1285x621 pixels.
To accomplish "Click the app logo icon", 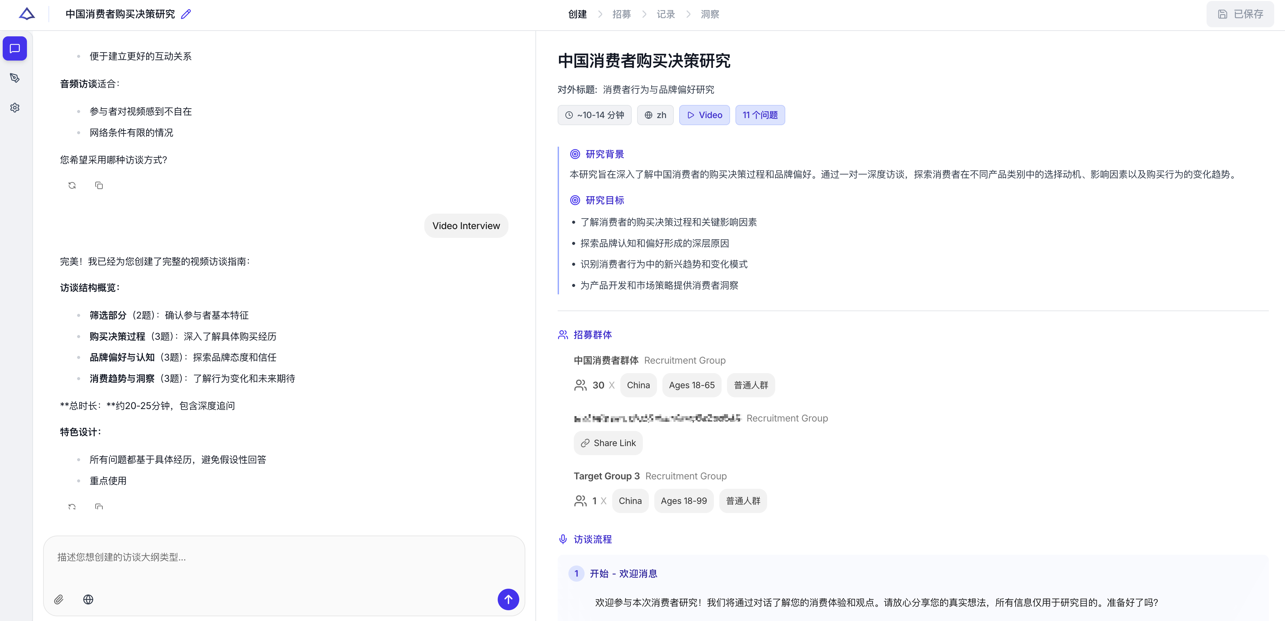I will pos(27,14).
